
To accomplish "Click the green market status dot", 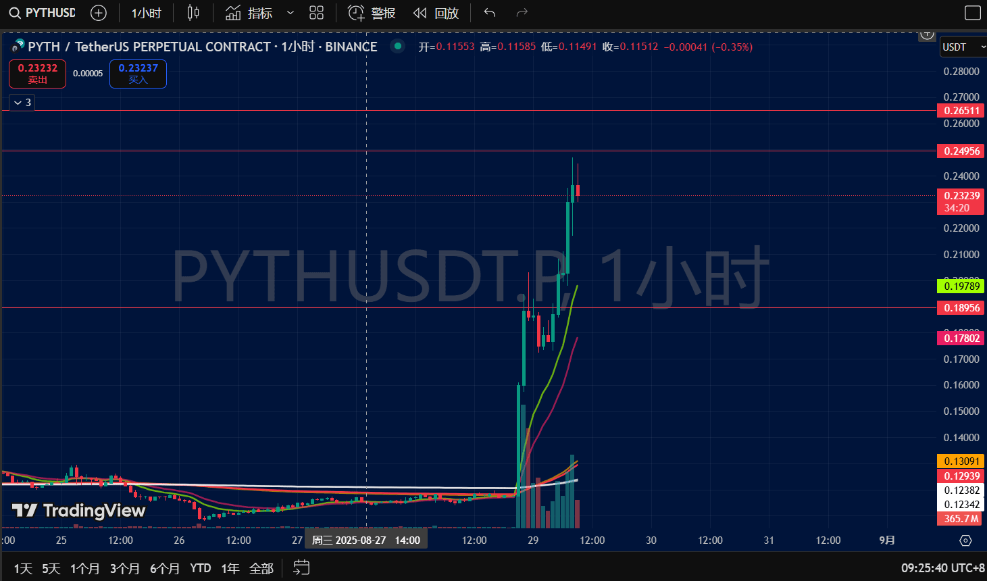I will (398, 46).
